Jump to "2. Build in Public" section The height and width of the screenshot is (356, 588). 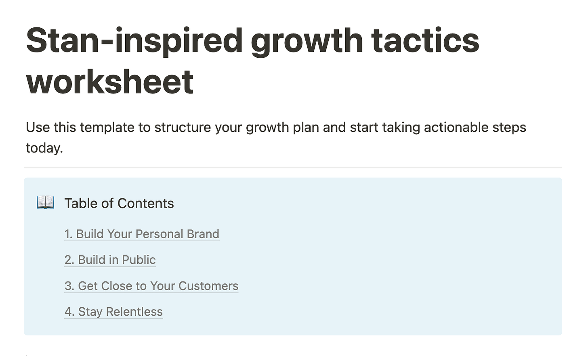pos(110,260)
